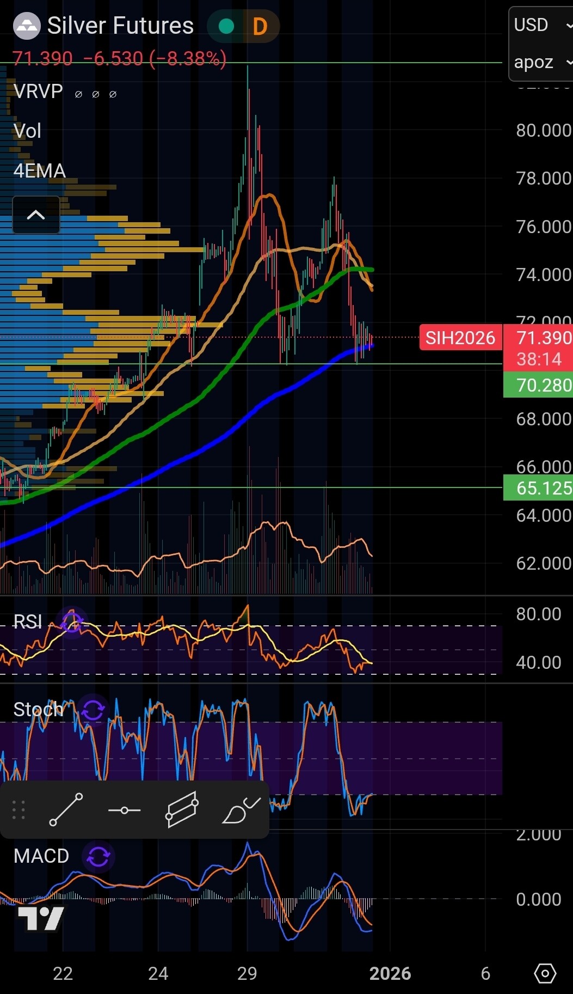Tap the Silver Futures symbol logo
This screenshot has height=994, width=573.
click(27, 26)
